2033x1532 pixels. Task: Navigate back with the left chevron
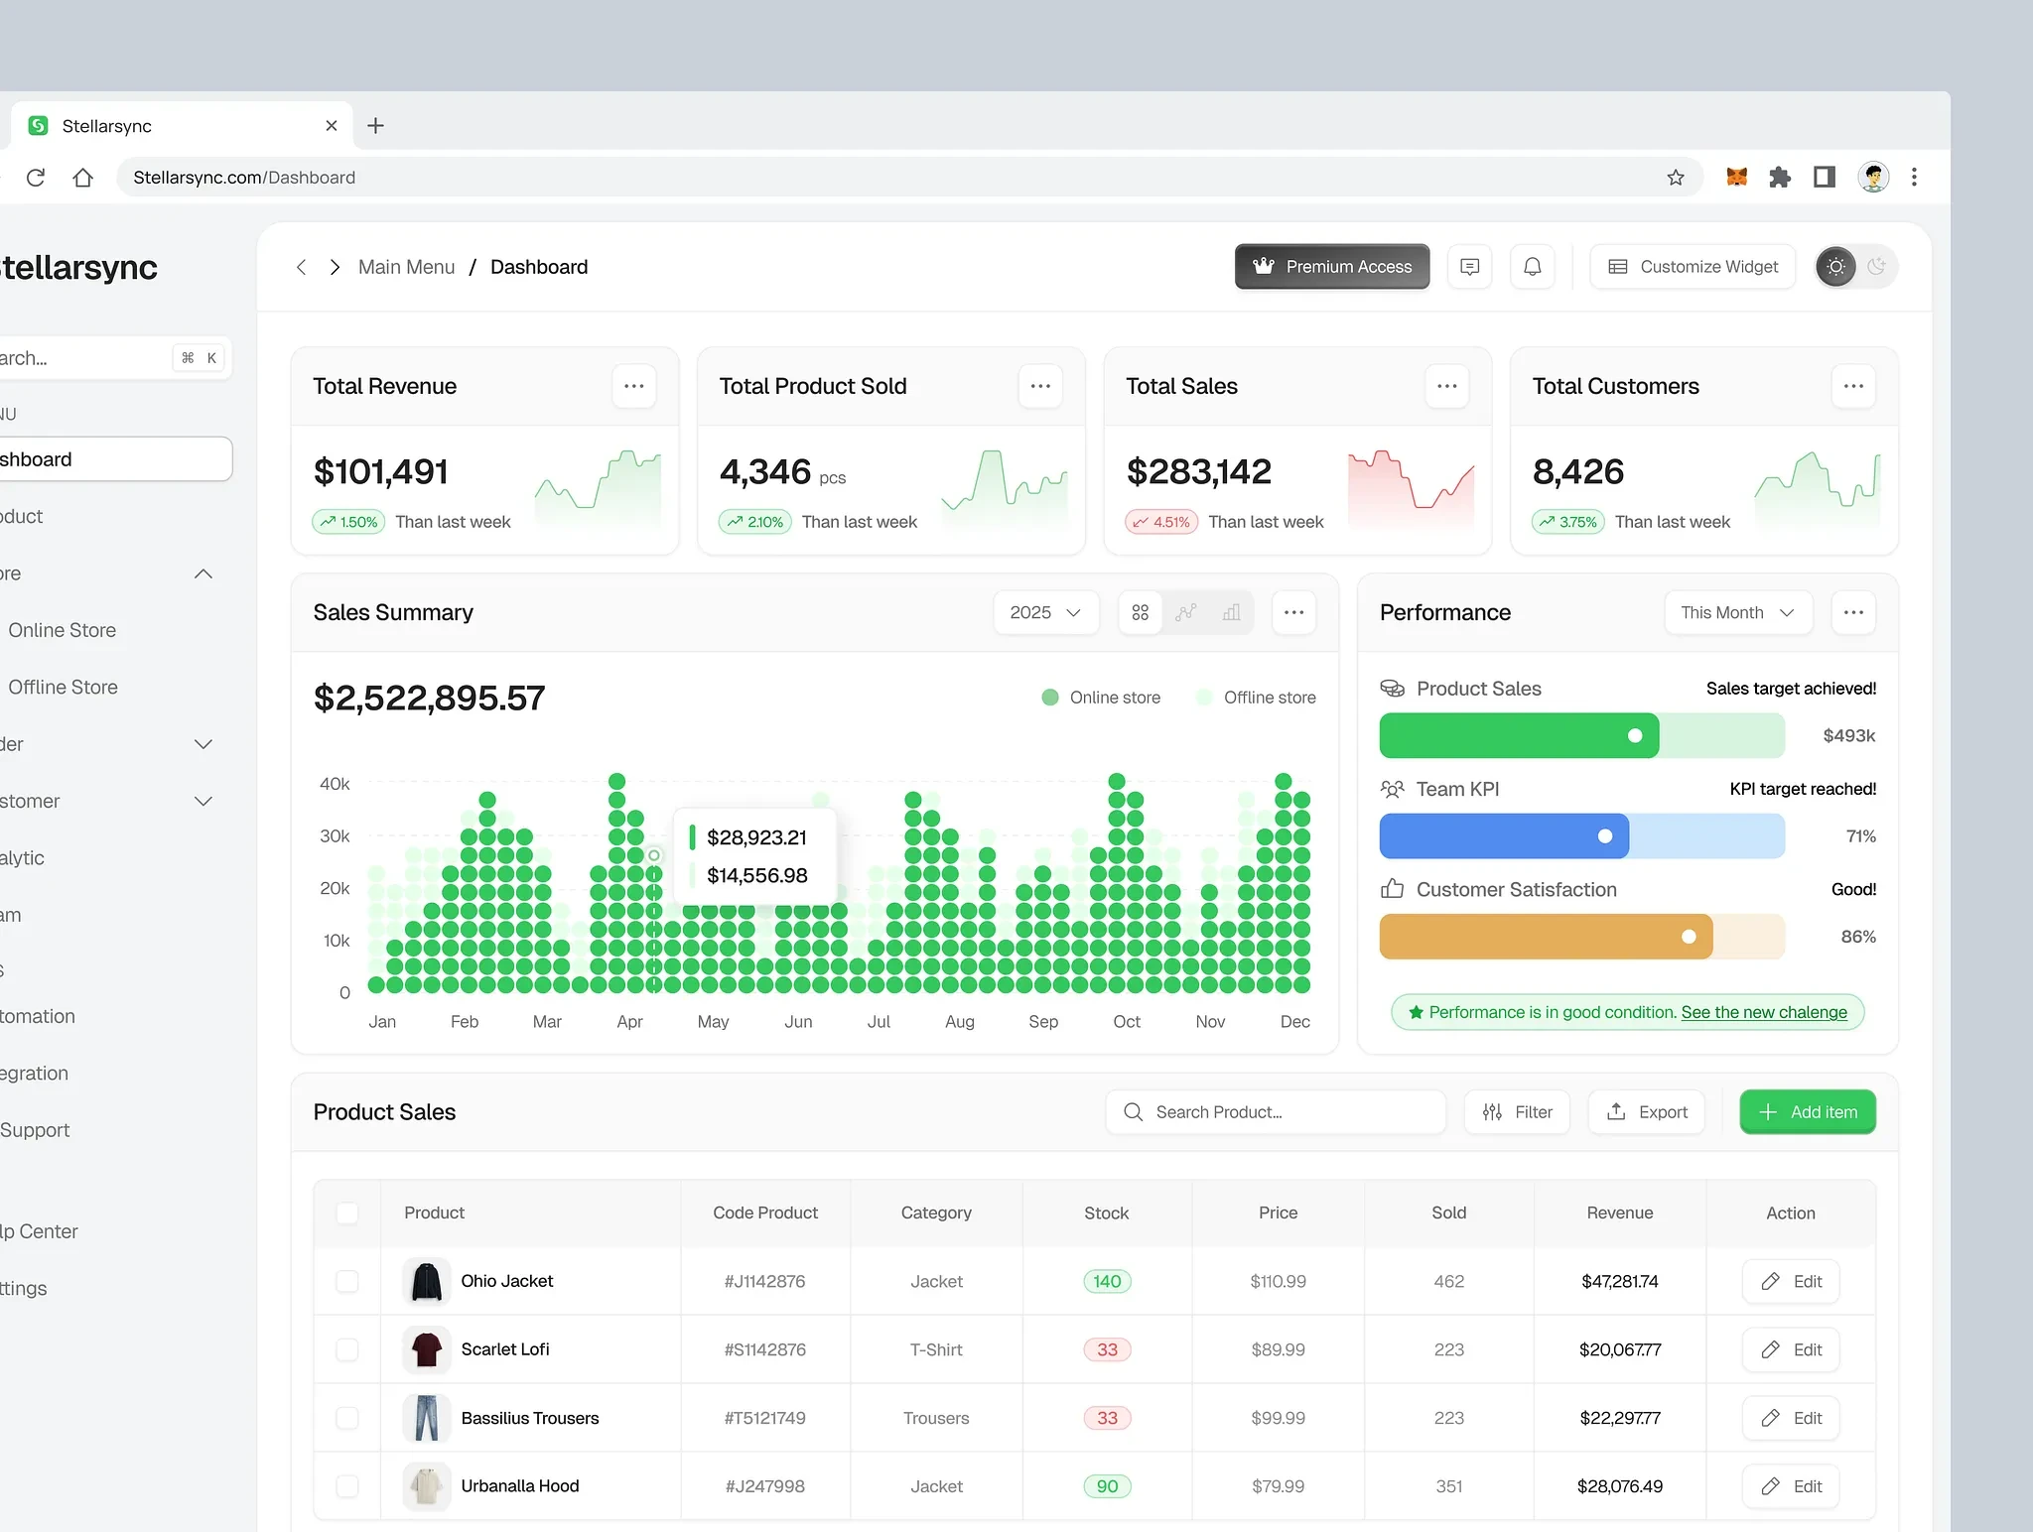tap(302, 267)
